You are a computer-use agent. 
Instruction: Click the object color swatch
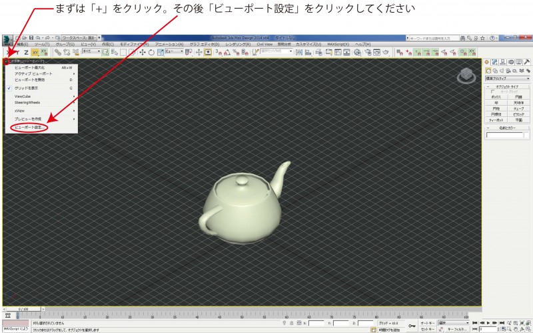tap(527, 136)
